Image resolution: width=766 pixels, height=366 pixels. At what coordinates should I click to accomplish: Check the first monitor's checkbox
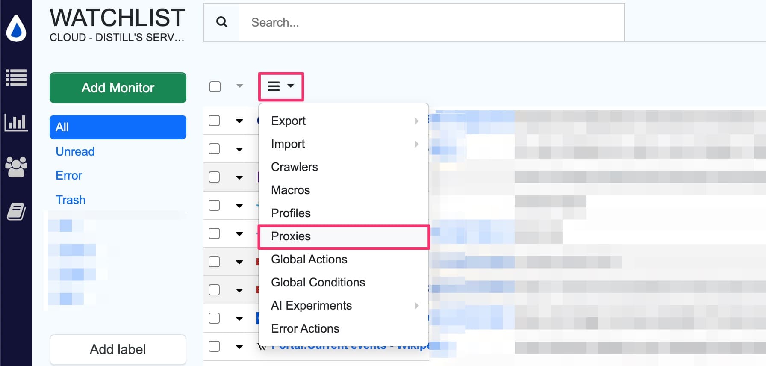[214, 121]
